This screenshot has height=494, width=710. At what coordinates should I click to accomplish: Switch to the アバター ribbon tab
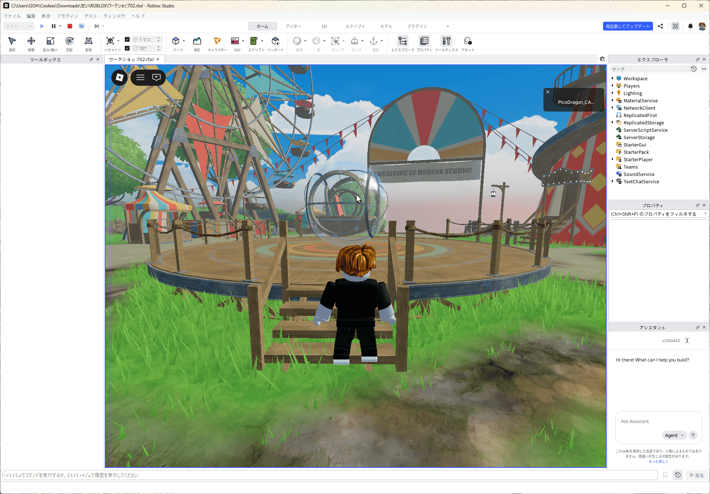(293, 26)
